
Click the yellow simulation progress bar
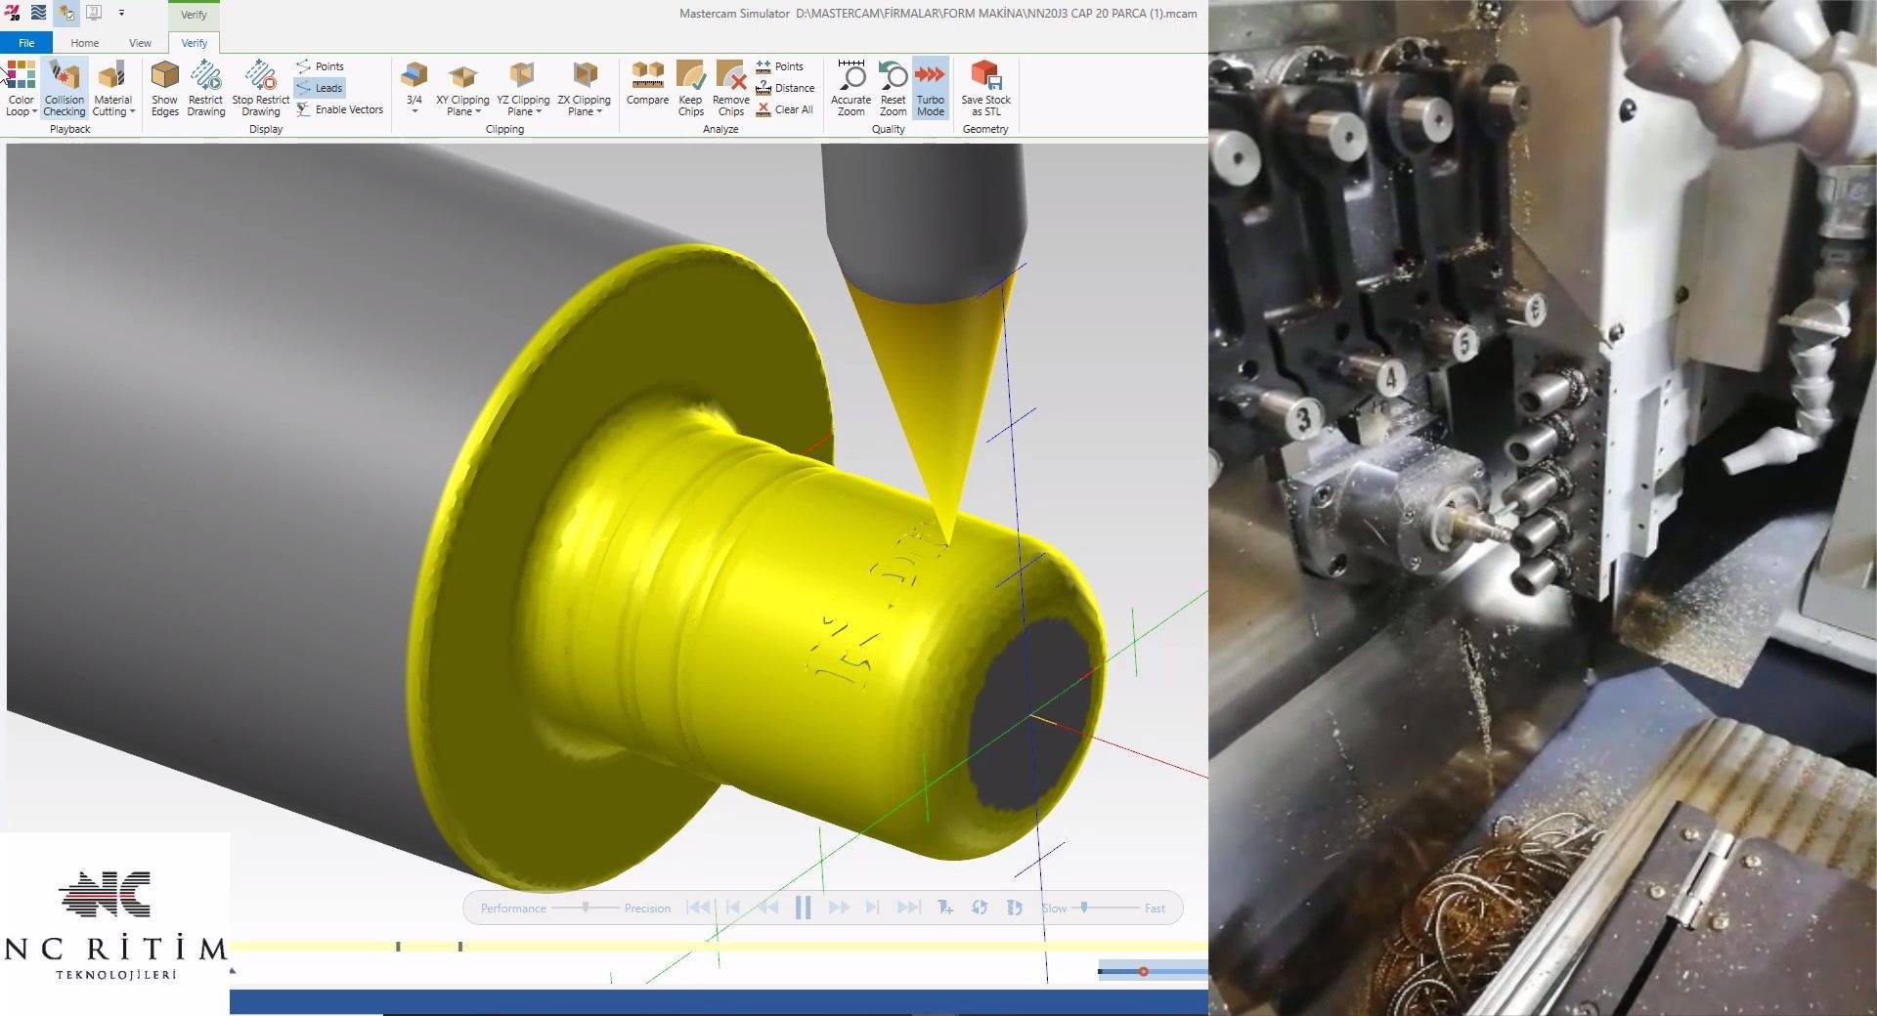[x=719, y=946]
